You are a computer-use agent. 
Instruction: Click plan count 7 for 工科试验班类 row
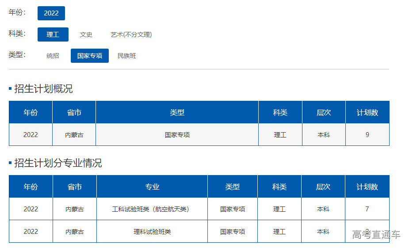click(367, 209)
